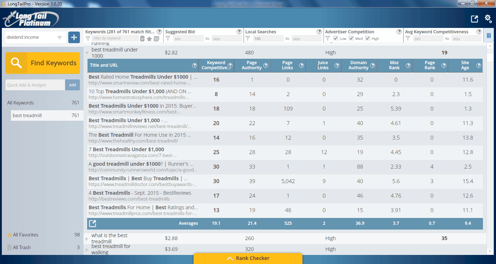The width and height of the screenshot is (496, 264).
Task: Open the column chooser icon
Action: click(489, 36)
